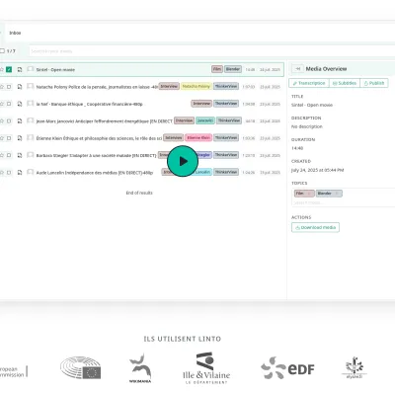The width and height of the screenshot is (395, 395).
Task: Open la Nef - Banque éthique item
Action: click(89, 104)
